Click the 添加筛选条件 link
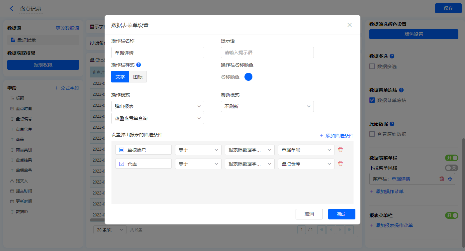 pos(336,136)
